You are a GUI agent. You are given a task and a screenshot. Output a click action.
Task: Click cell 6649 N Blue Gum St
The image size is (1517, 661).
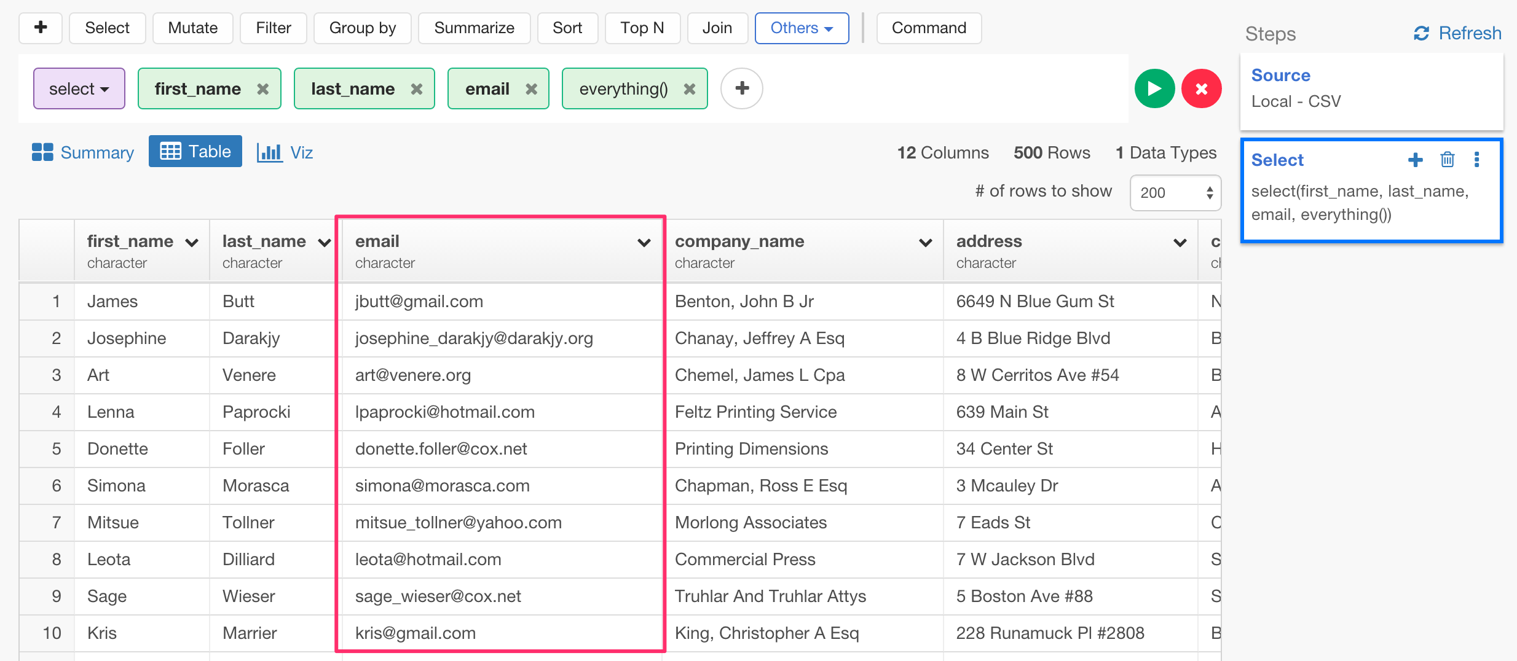pos(1071,301)
